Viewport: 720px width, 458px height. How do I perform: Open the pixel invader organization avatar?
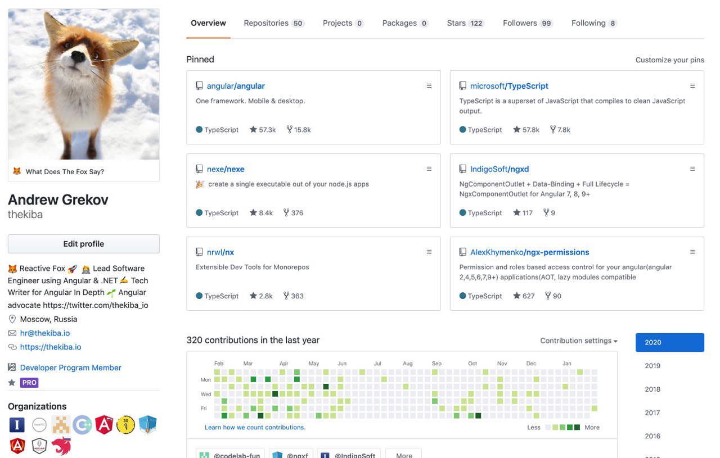pos(61,425)
